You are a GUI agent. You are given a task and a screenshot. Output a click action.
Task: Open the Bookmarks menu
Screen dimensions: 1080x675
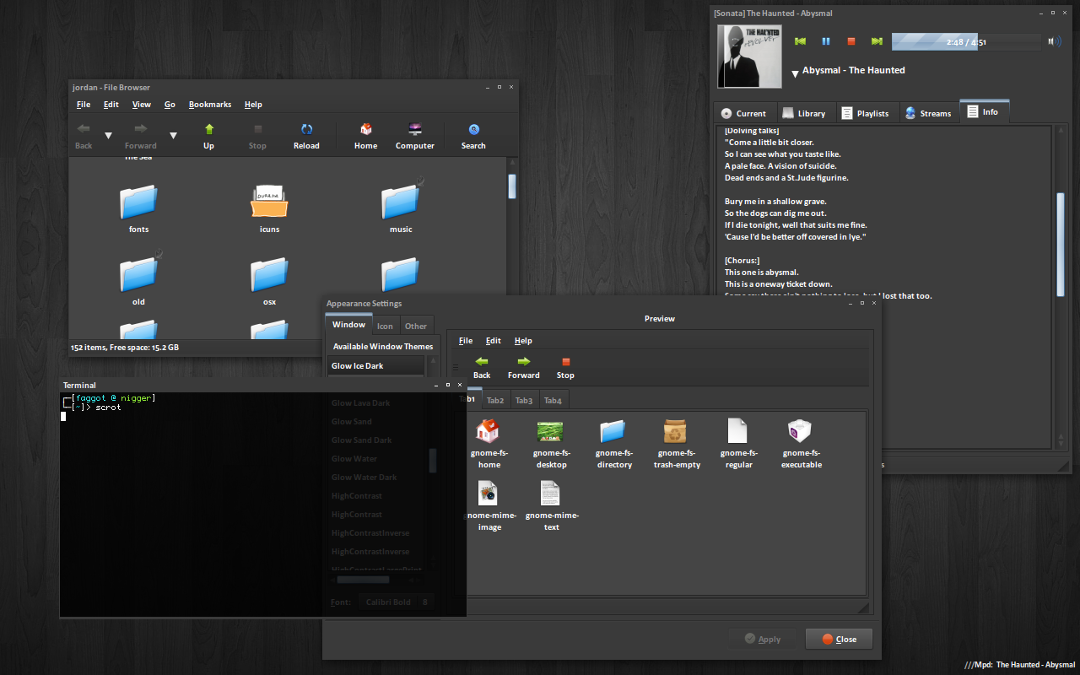click(210, 105)
